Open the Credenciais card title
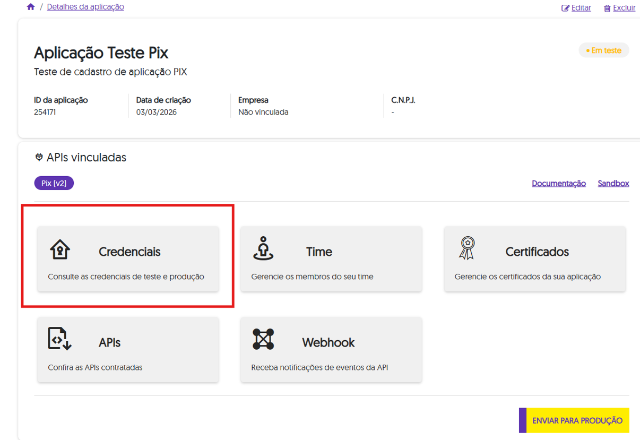 129,252
